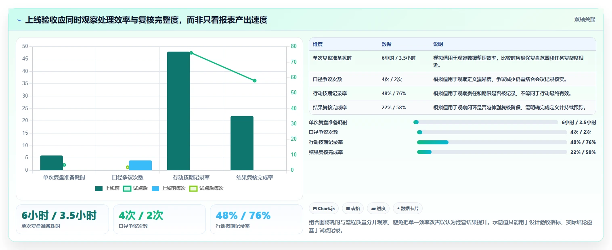Select table cell 6小时 / 3.5小时
This screenshot has width=612, height=250.
click(398, 58)
